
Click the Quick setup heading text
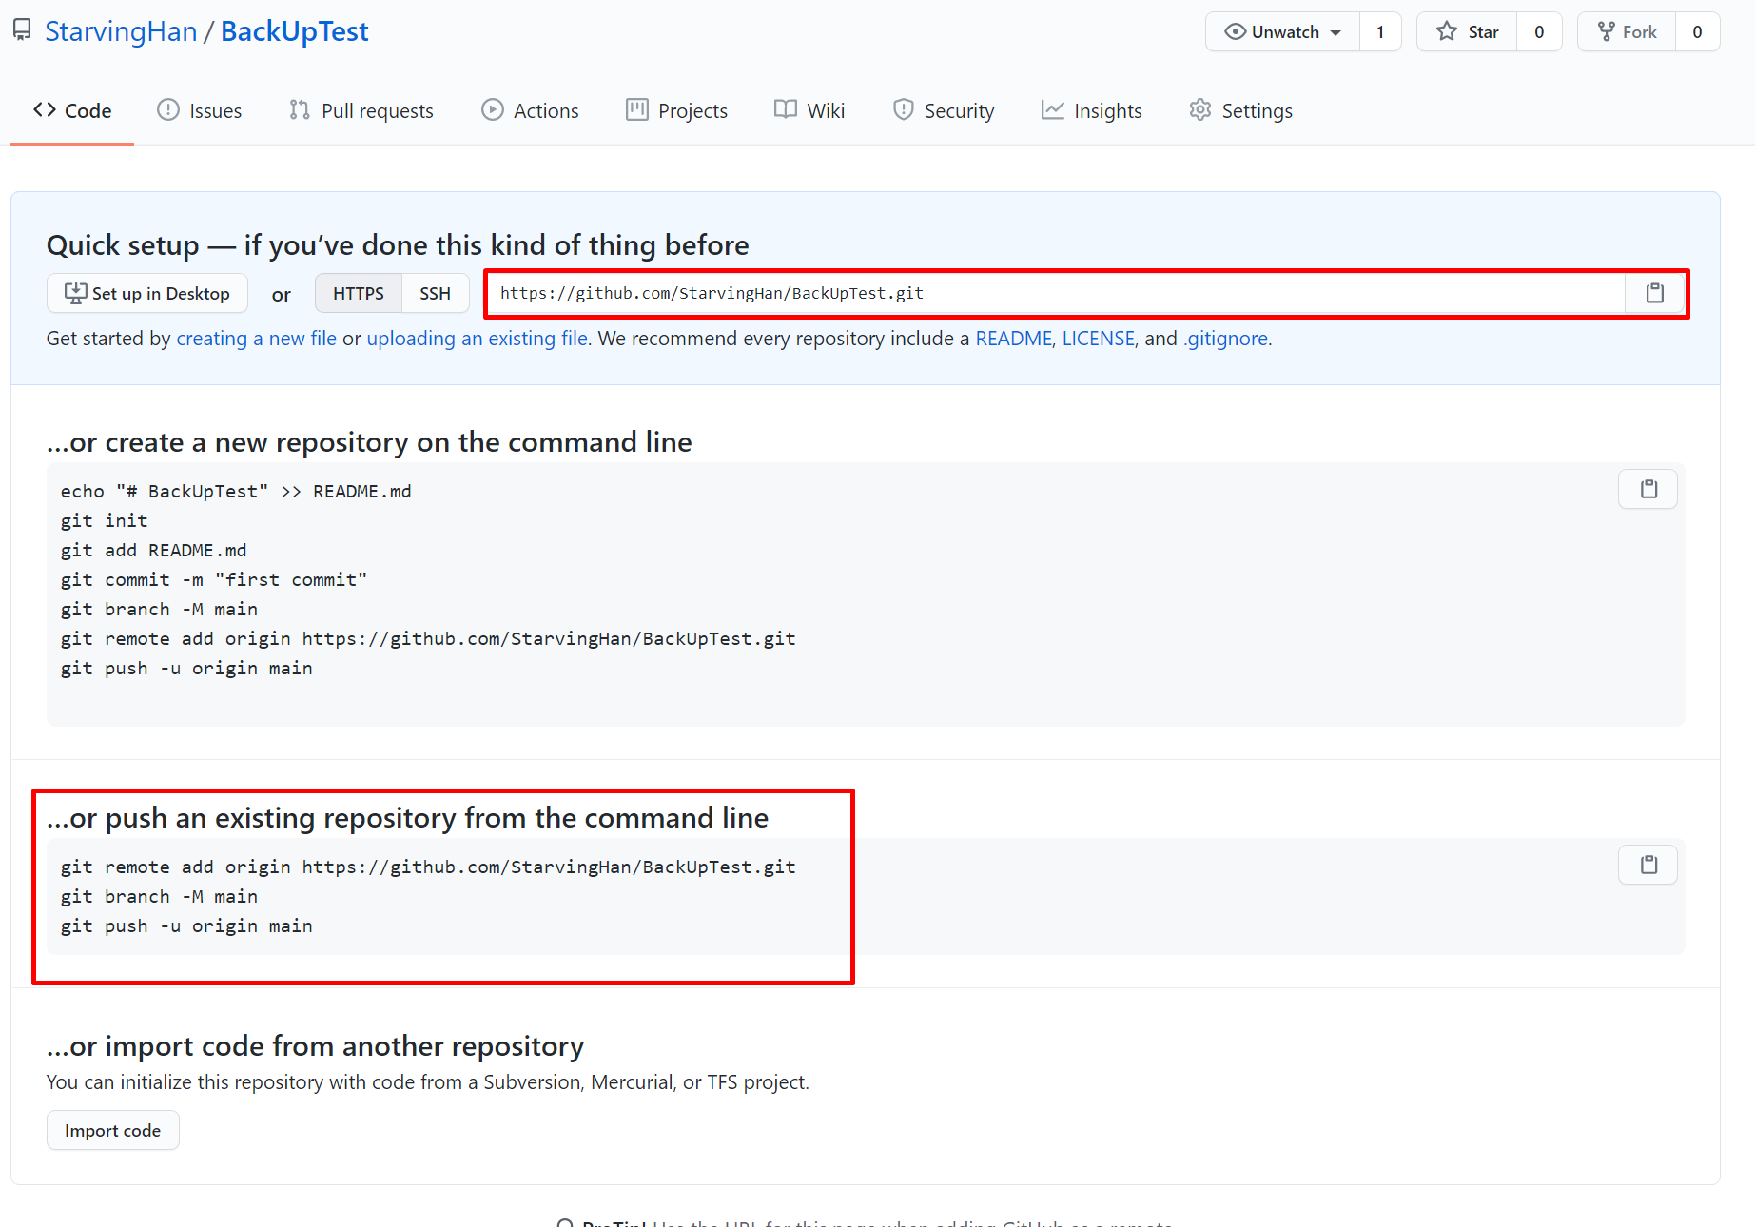click(398, 245)
